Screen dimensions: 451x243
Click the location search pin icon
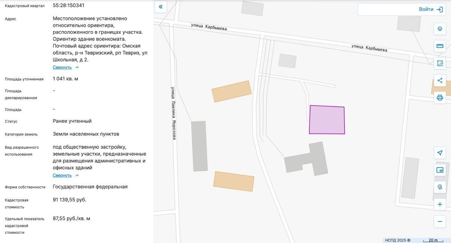coord(440,187)
